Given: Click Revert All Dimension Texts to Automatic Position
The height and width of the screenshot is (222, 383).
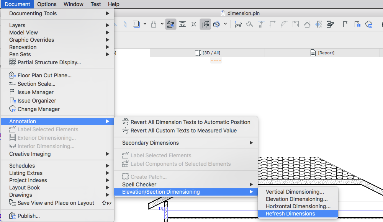Looking at the screenshot, I should coord(190,122).
